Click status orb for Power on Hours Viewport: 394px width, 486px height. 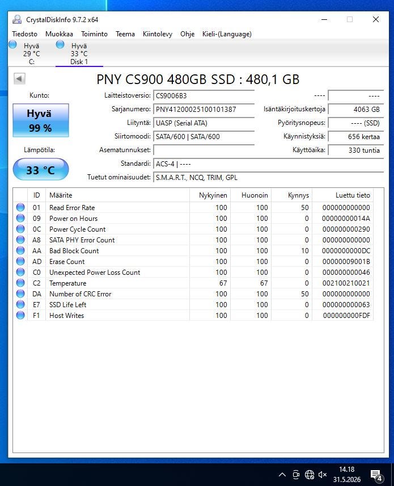[x=20, y=218]
